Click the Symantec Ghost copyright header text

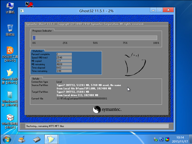pyautogui.click(x=85, y=24)
